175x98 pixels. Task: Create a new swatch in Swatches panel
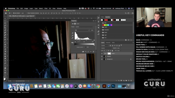click(x=129, y=40)
